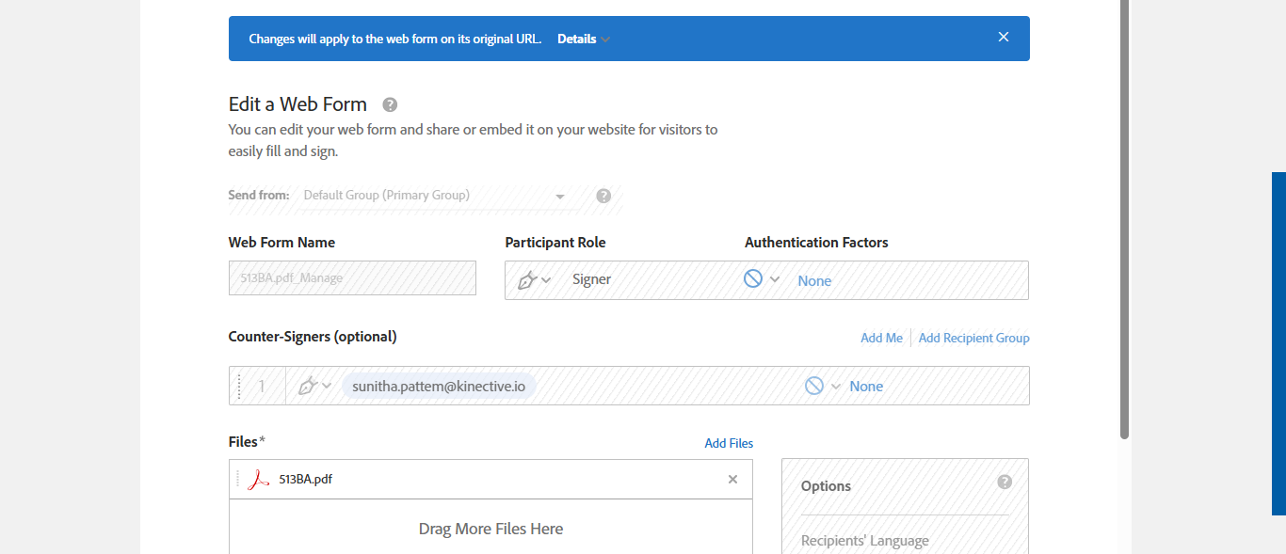Click the Add Files link

pyautogui.click(x=729, y=443)
